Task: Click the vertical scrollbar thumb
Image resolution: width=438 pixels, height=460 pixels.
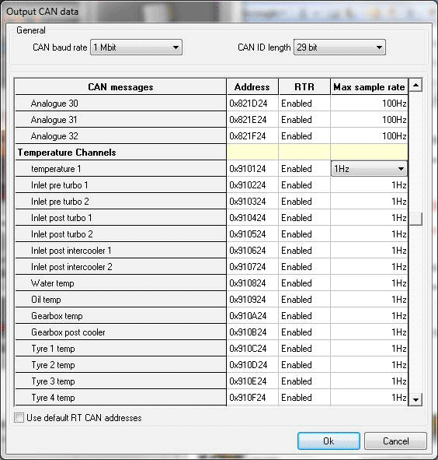Action: pos(415,219)
